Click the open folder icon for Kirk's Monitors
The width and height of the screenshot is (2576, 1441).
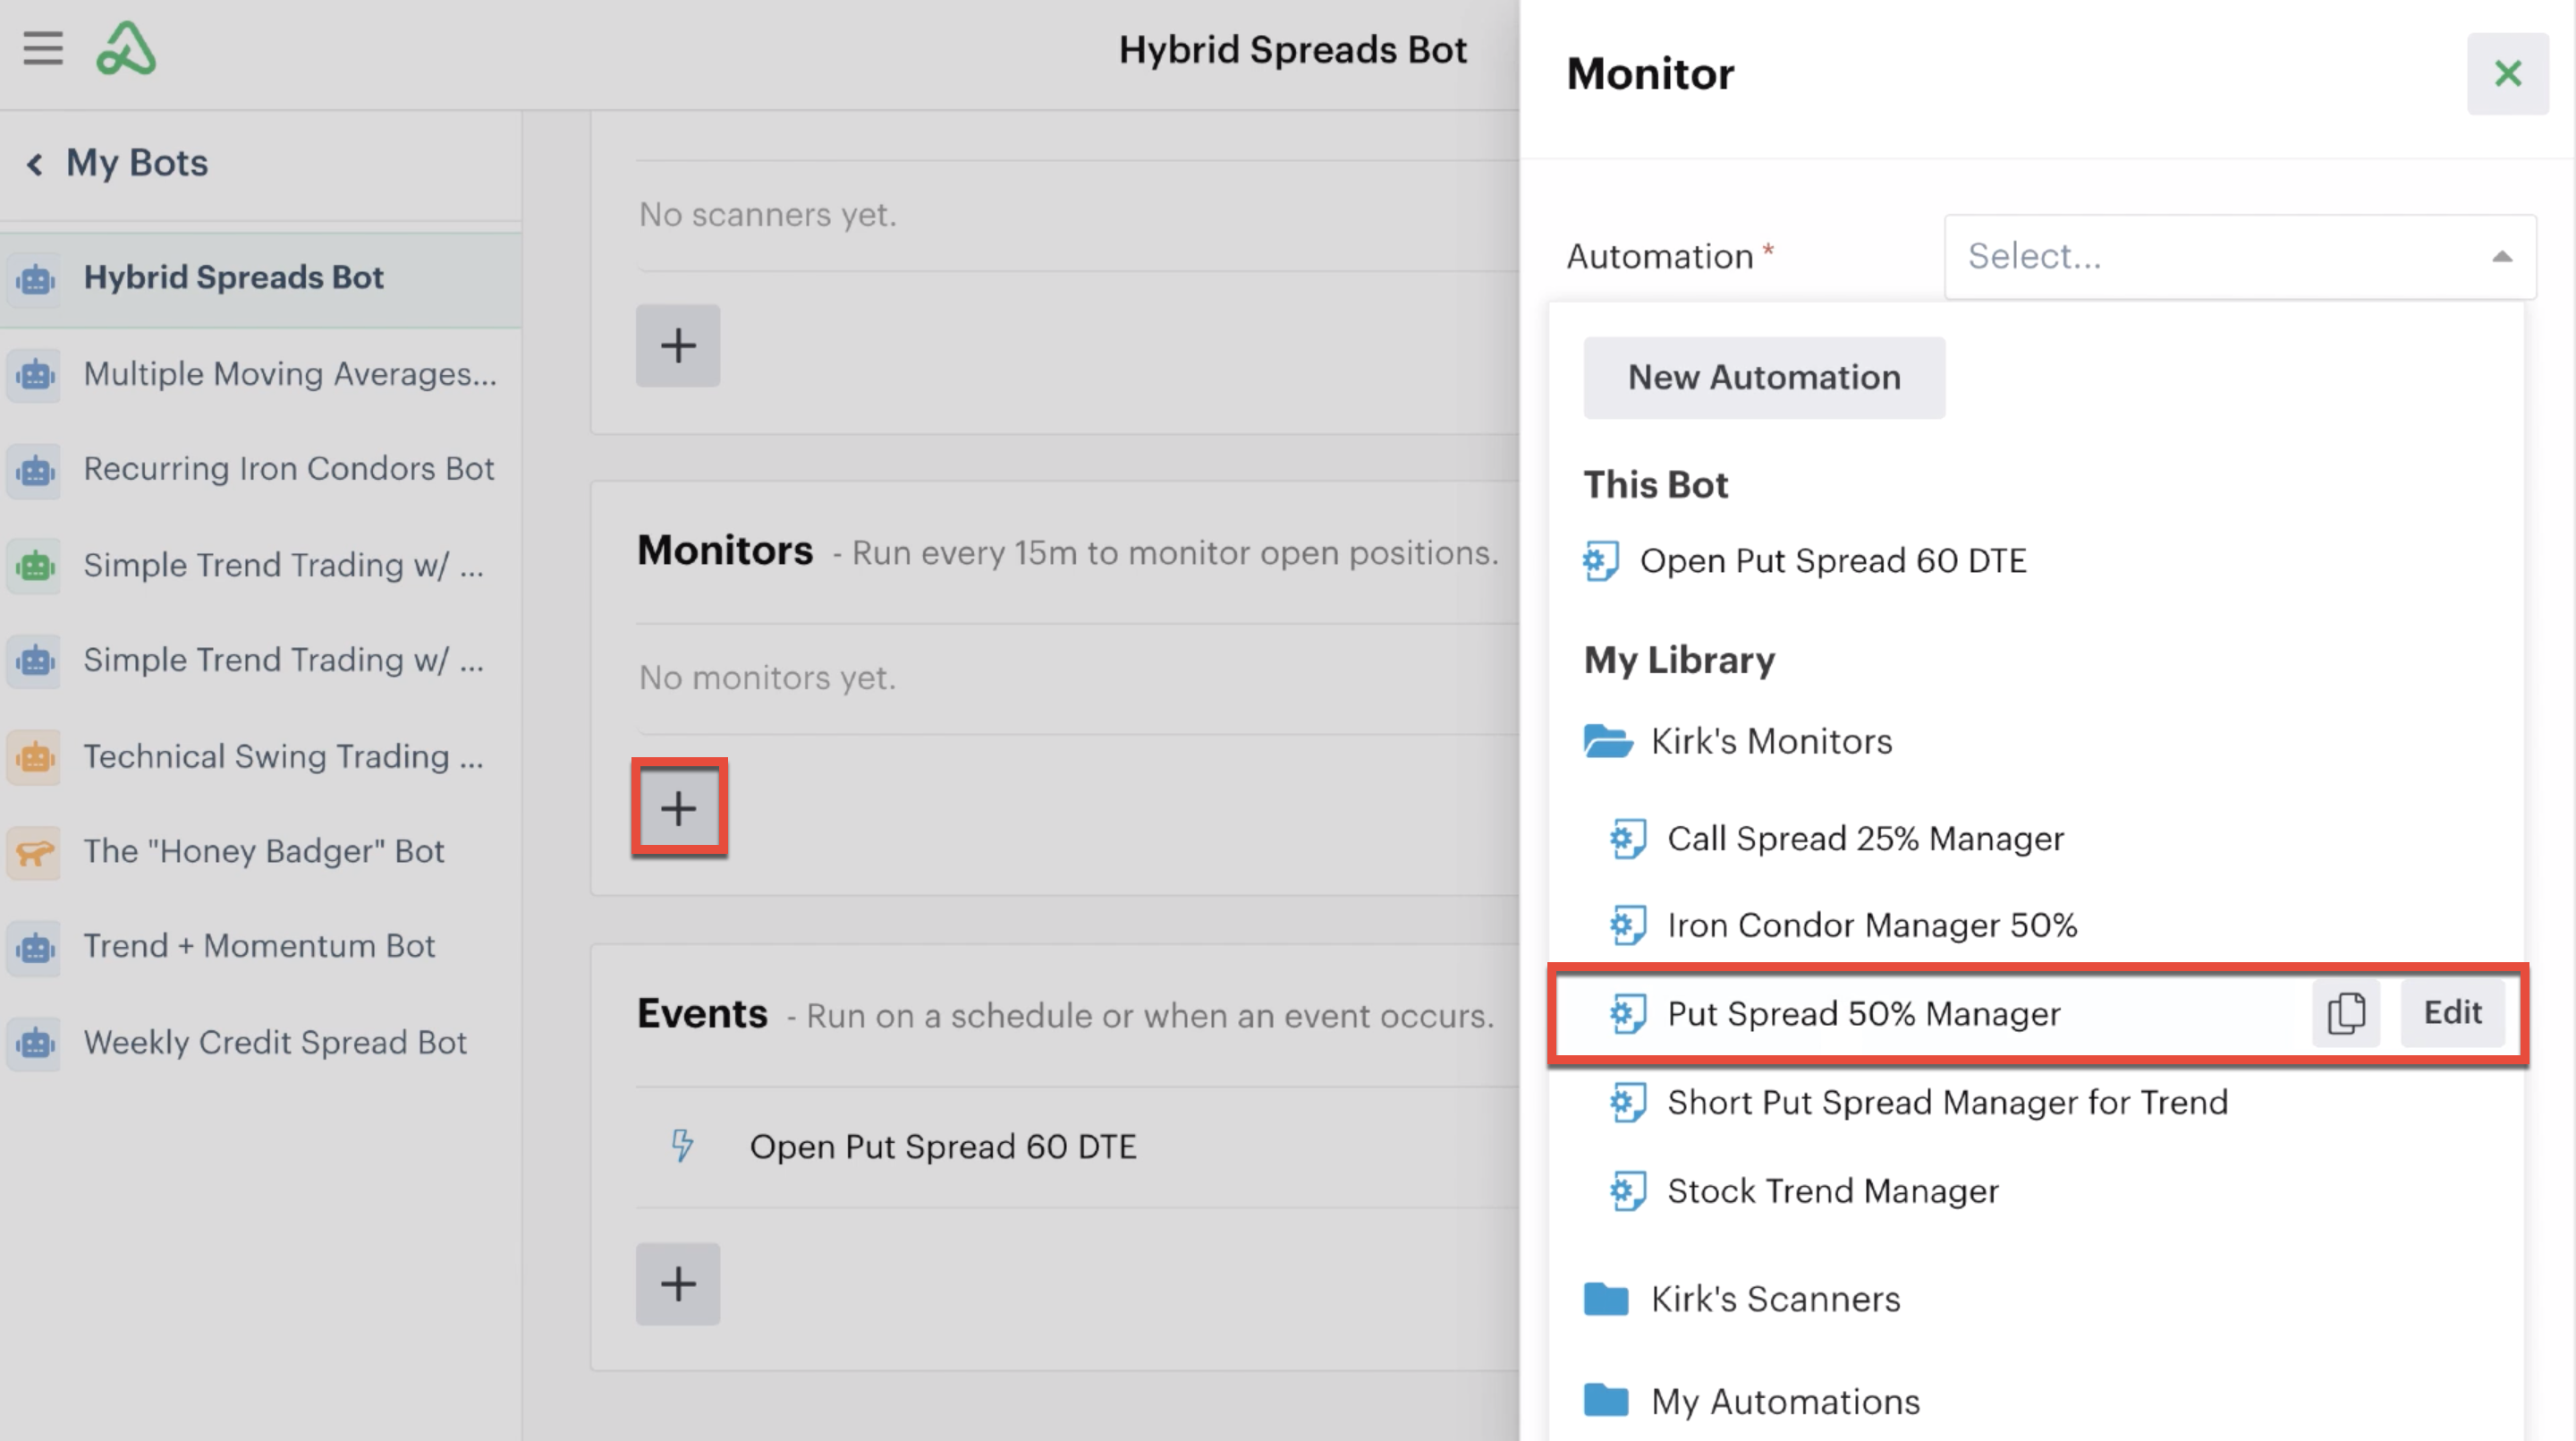[x=1607, y=741]
